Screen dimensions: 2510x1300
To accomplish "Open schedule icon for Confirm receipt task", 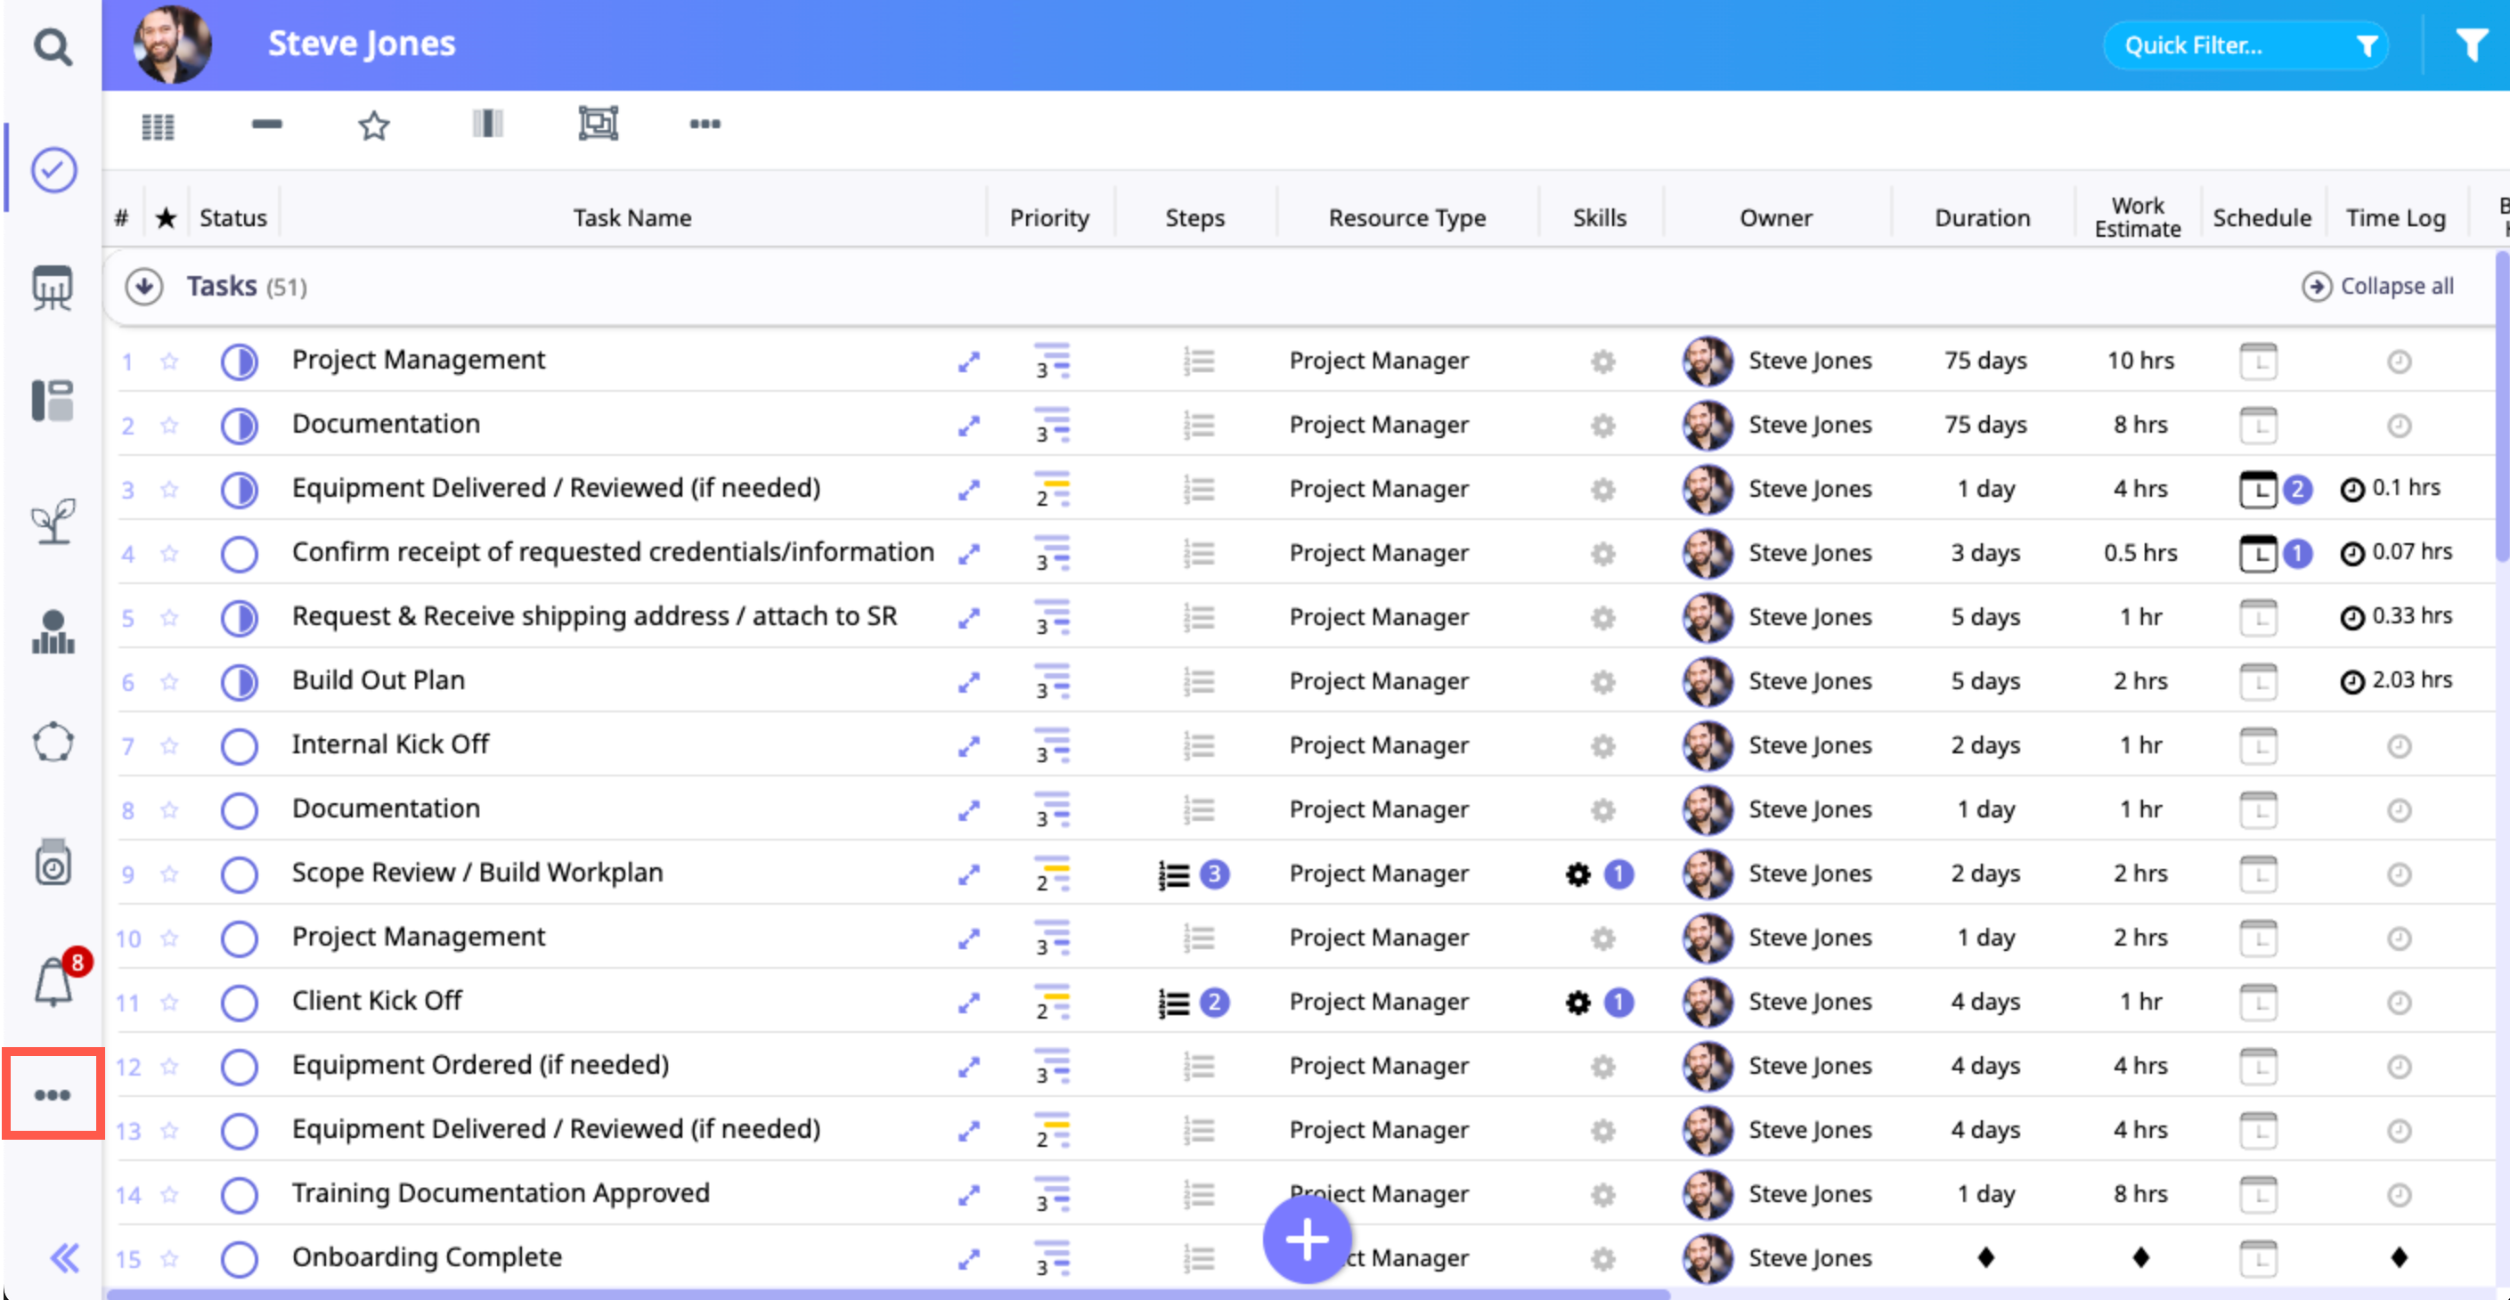I will 2258,554.
